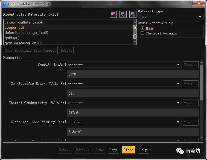Click the electrical conductivity value 5.8e+07
The height and width of the screenshot is (160, 207).
133,132
